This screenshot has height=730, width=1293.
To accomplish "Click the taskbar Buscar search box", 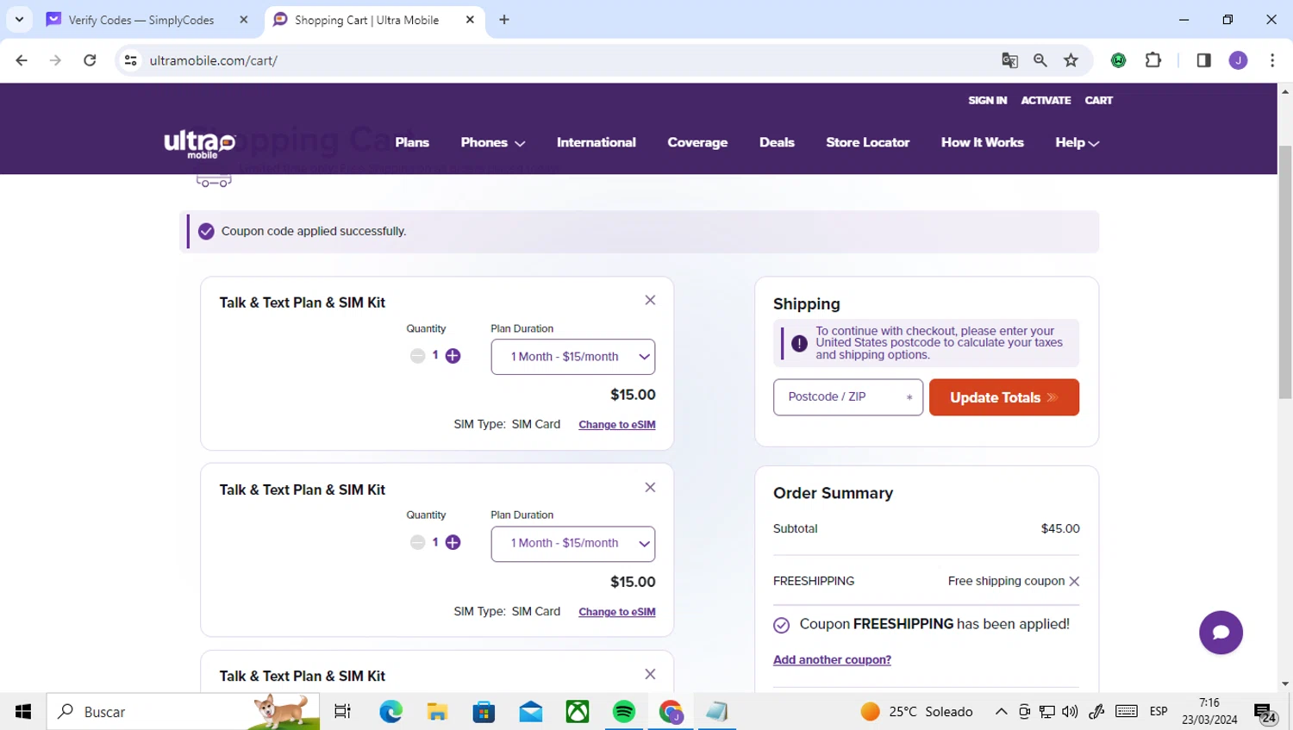I will click(x=183, y=712).
